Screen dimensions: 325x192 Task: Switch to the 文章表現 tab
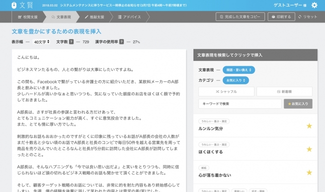pos(61,17)
